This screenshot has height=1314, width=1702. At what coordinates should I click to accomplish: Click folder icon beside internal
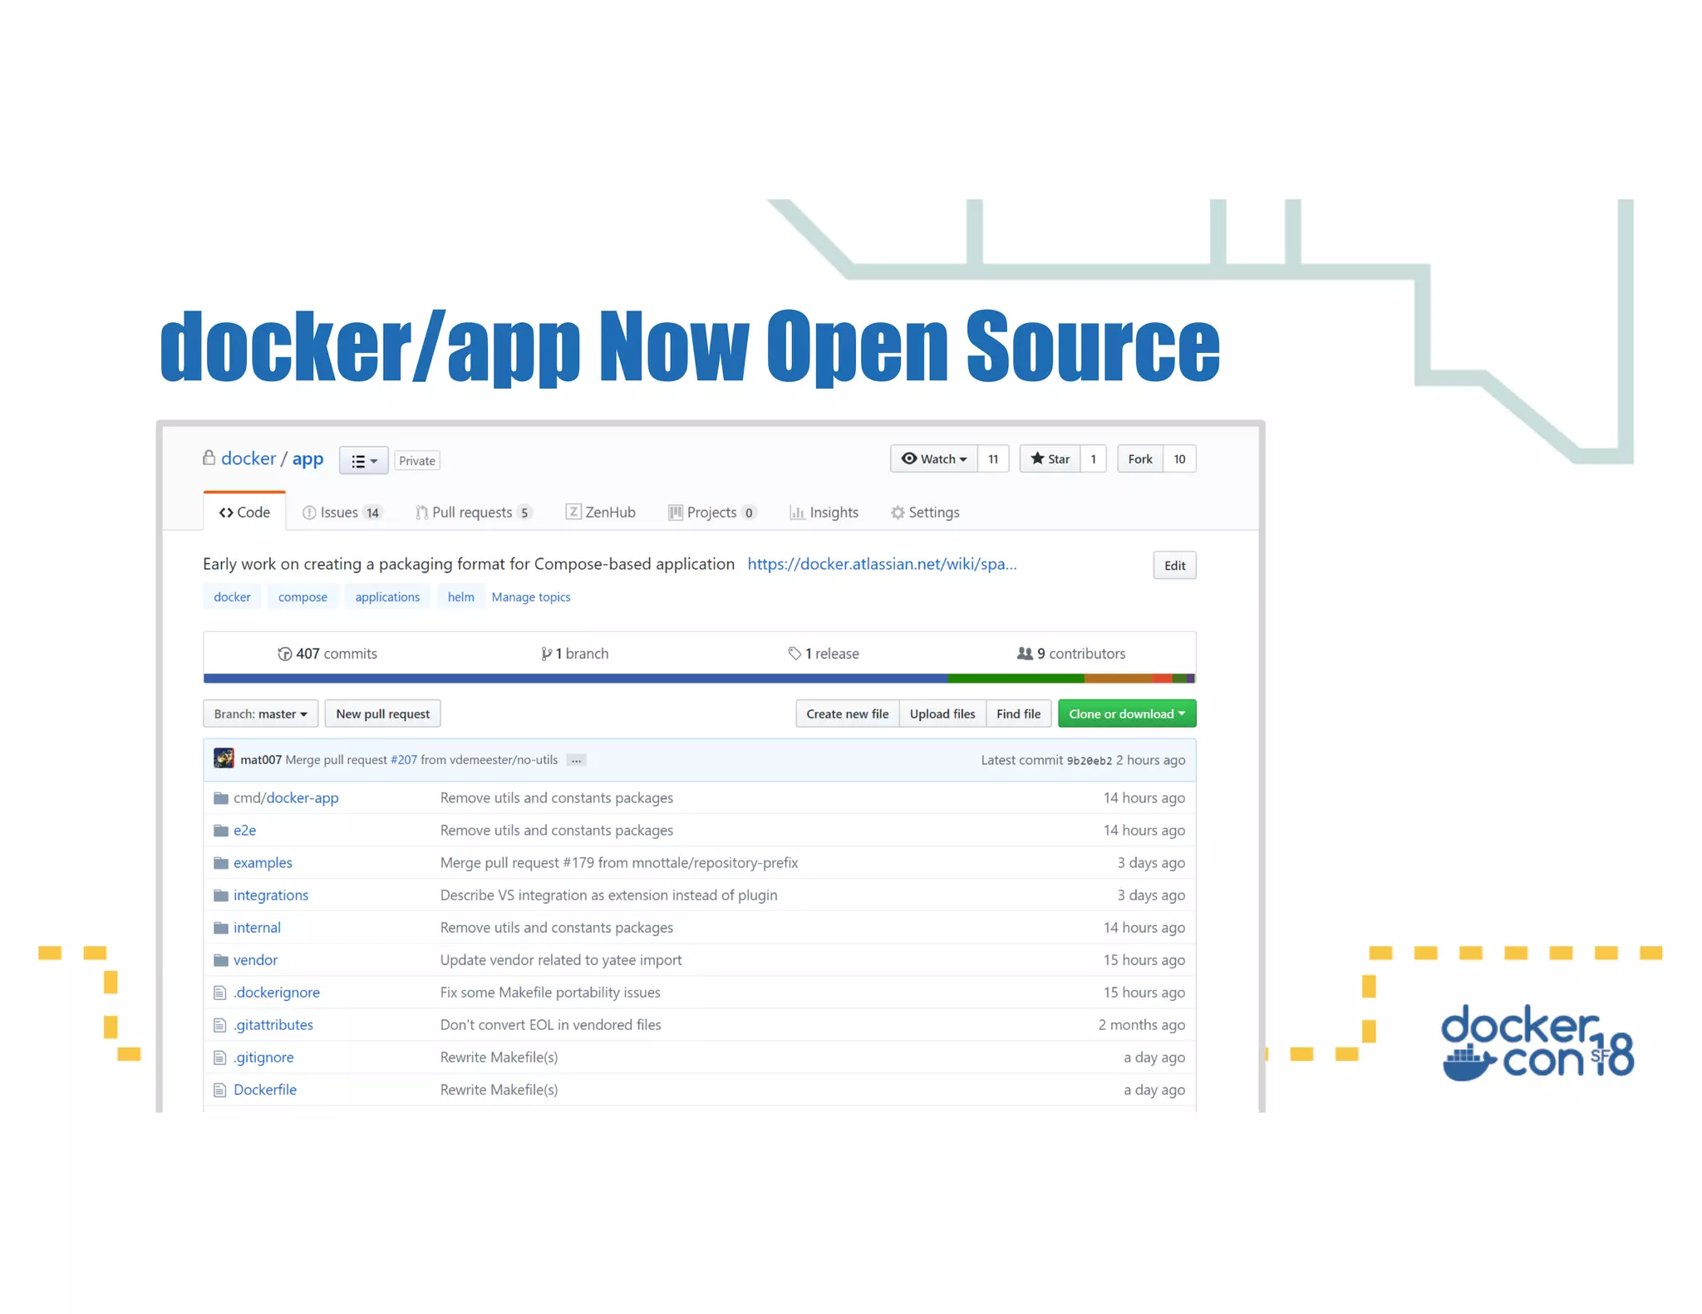coord(221,928)
